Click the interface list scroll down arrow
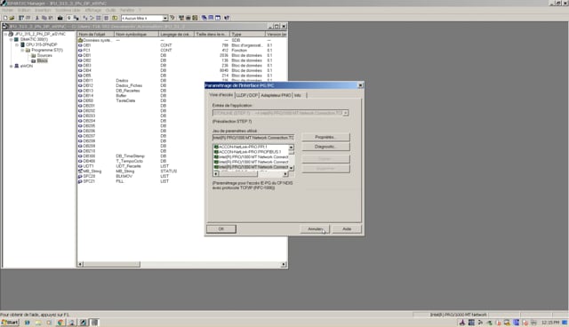This screenshot has width=569, height=327. coord(291,168)
